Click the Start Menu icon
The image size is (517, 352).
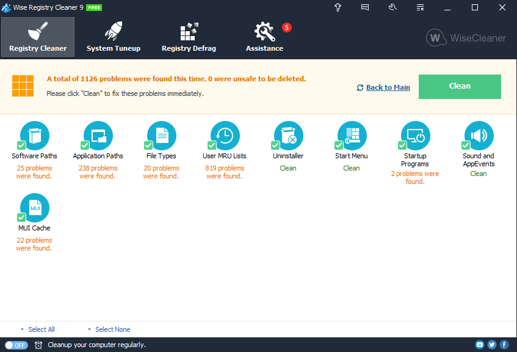(352, 136)
